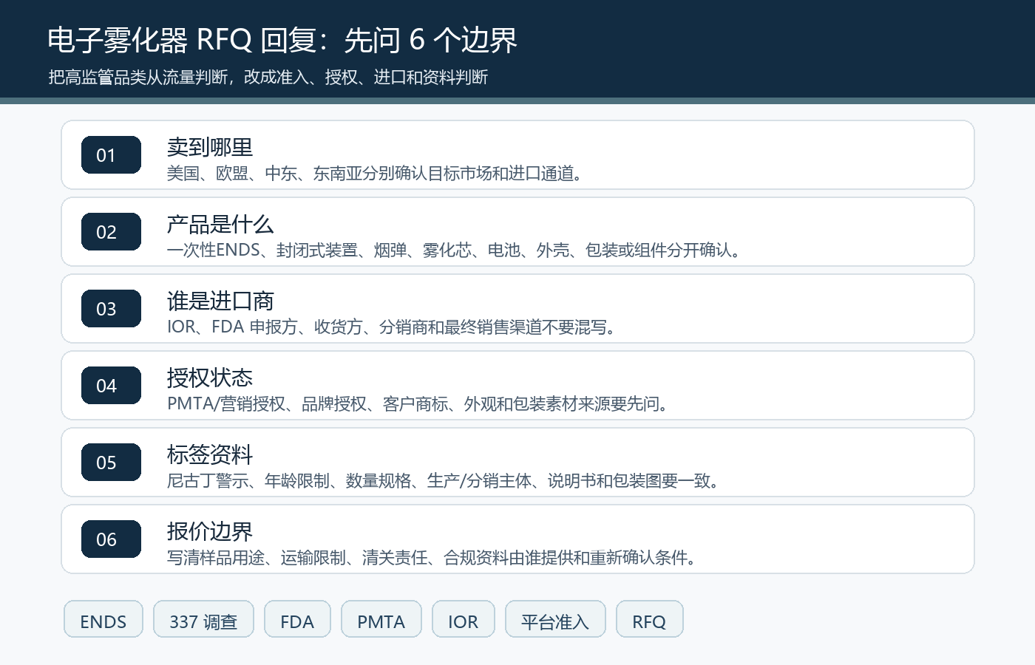This screenshot has width=1035, height=665.
Task: Select the 报价边界 heading
Action: 210,531
